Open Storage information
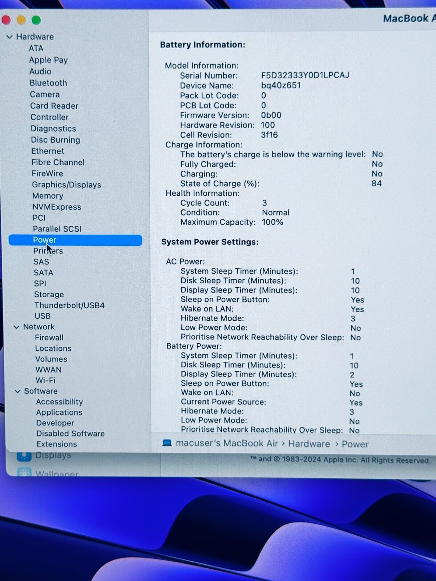 pyautogui.click(x=49, y=294)
